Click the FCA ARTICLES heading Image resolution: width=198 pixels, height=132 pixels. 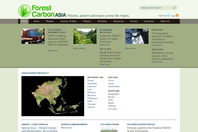pos(54,30)
